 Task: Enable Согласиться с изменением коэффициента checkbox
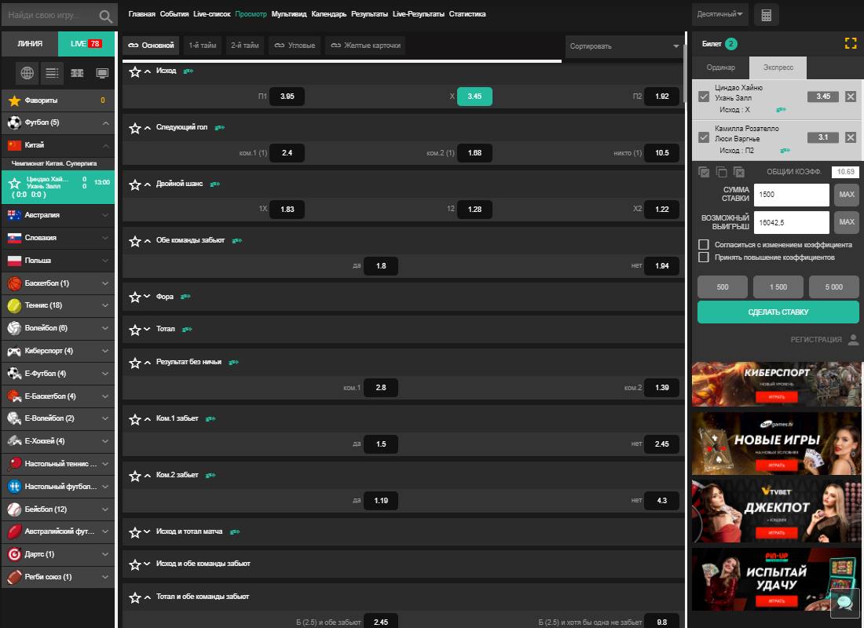[704, 245]
